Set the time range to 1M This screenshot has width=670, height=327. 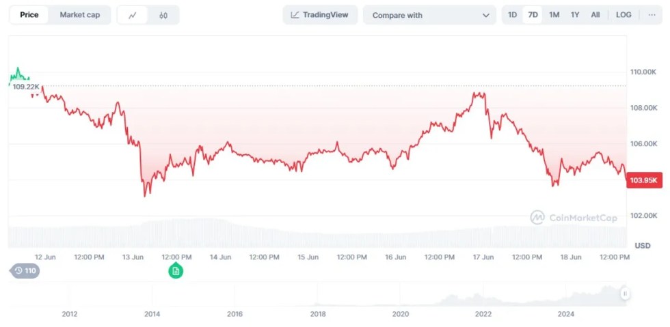[554, 15]
